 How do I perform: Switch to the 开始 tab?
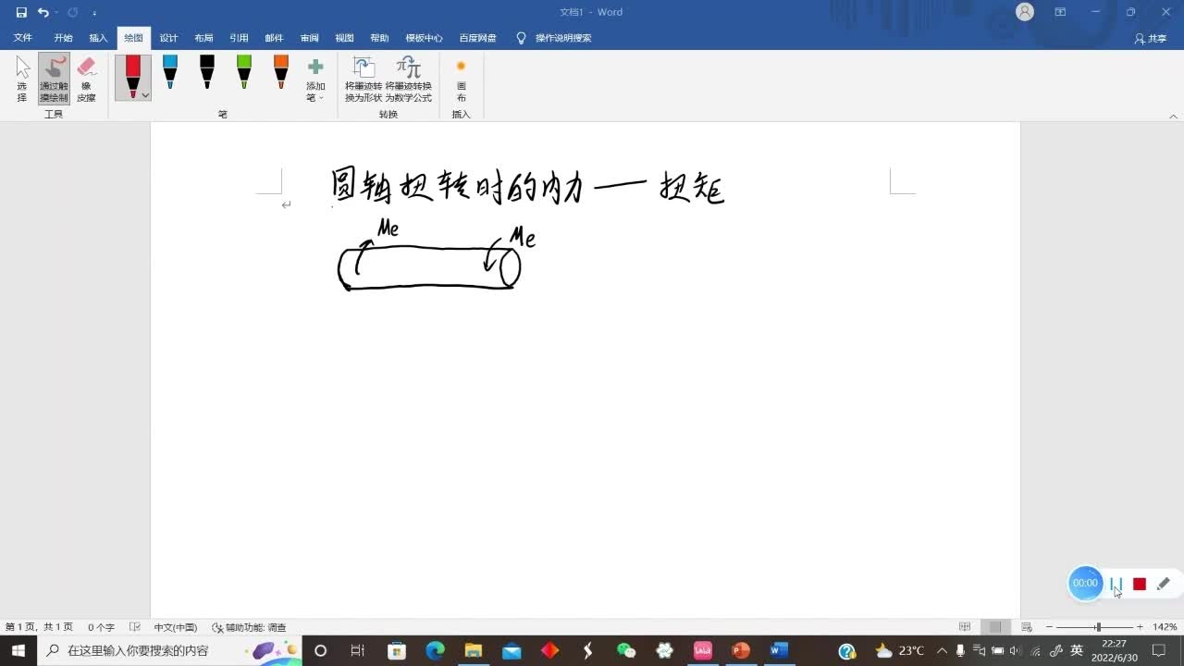(x=63, y=38)
